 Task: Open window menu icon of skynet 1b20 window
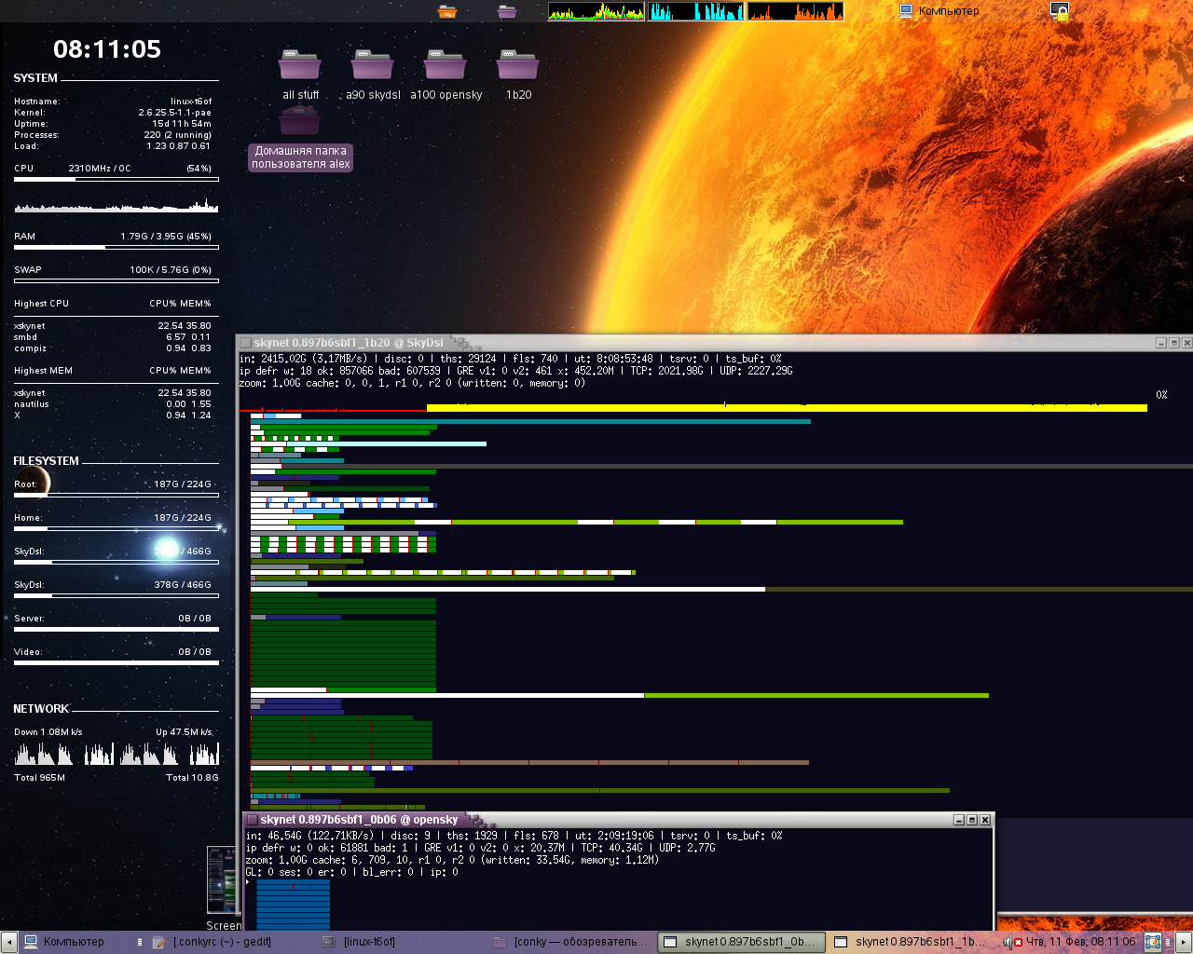245,343
